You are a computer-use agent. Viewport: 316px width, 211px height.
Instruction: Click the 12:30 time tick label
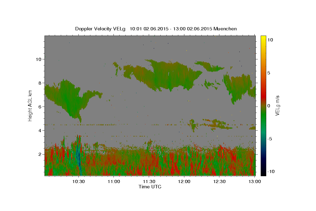click(x=219, y=181)
